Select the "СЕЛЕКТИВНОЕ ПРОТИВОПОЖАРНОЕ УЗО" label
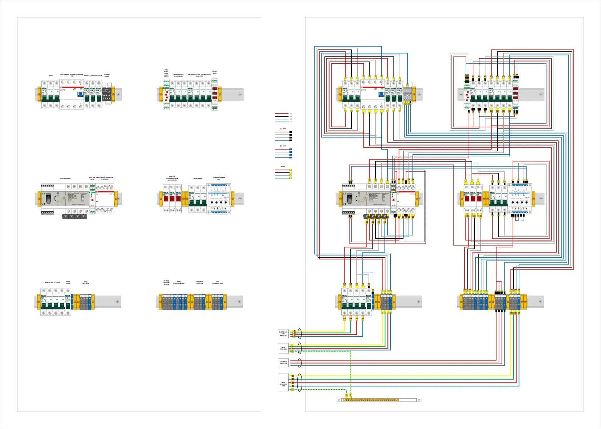The width and height of the screenshot is (601, 429). (72, 75)
